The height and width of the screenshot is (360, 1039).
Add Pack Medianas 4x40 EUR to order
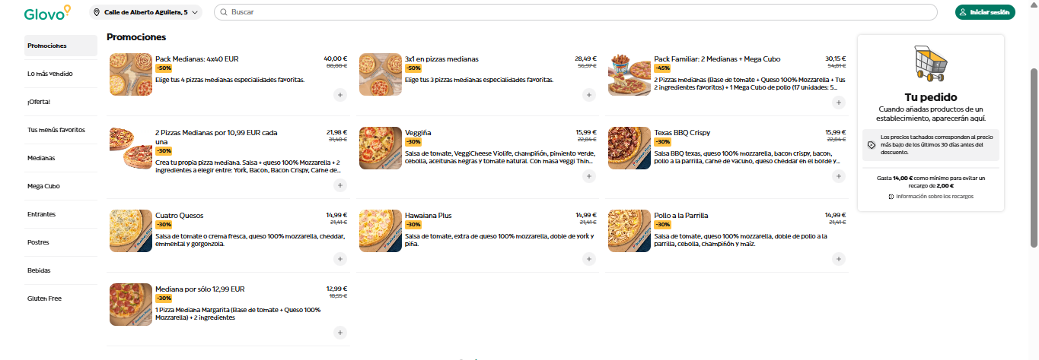point(339,95)
